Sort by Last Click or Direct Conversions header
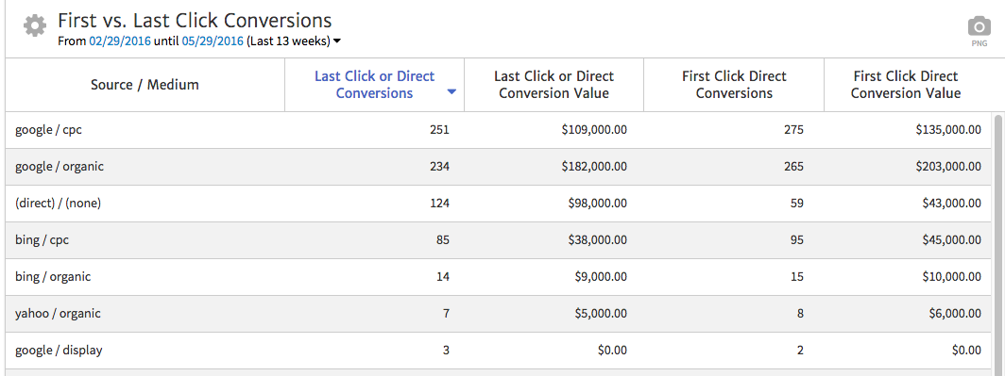 (374, 85)
